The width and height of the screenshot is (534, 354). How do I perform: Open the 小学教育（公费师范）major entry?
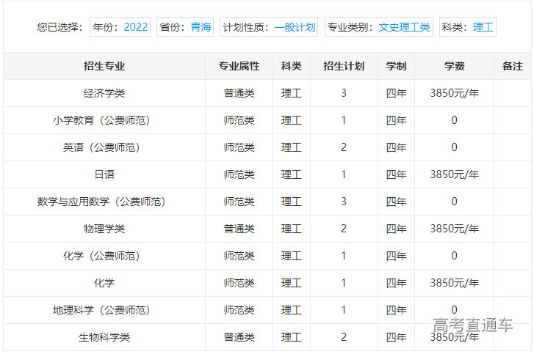click(104, 120)
